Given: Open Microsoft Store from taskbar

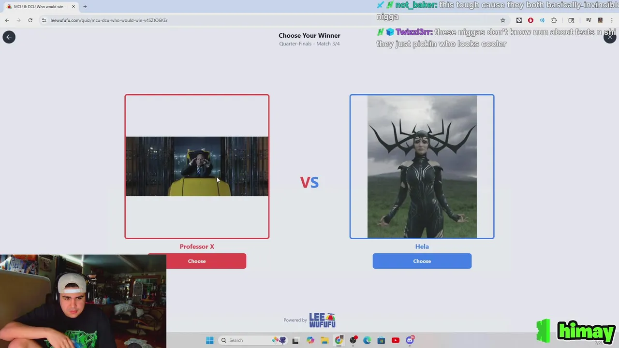Looking at the screenshot, I should click(381, 340).
